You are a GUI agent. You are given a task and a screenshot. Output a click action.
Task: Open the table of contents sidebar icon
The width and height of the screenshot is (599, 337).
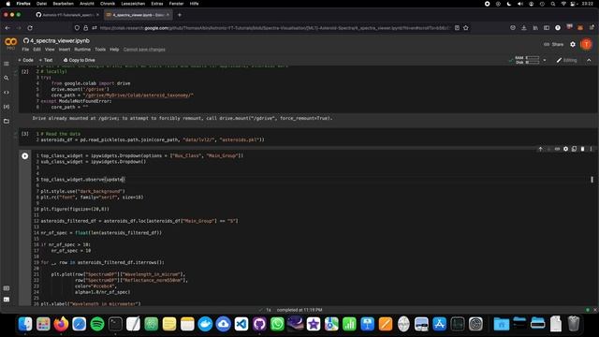click(7, 64)
